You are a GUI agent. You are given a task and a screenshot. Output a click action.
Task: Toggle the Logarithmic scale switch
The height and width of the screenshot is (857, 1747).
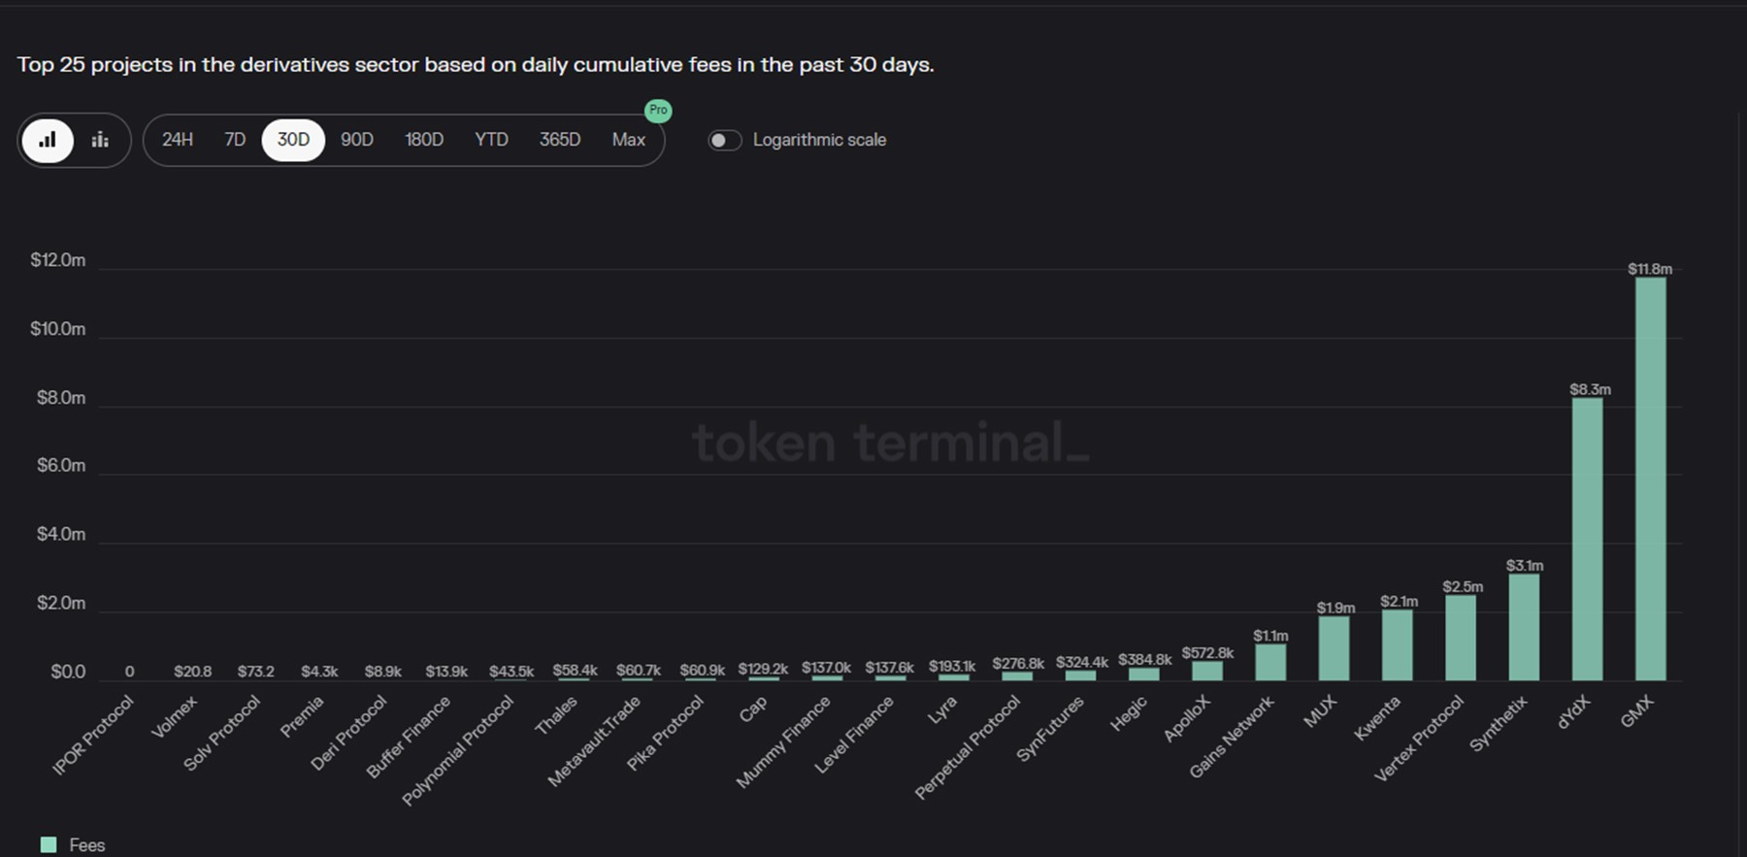(724, 140)
